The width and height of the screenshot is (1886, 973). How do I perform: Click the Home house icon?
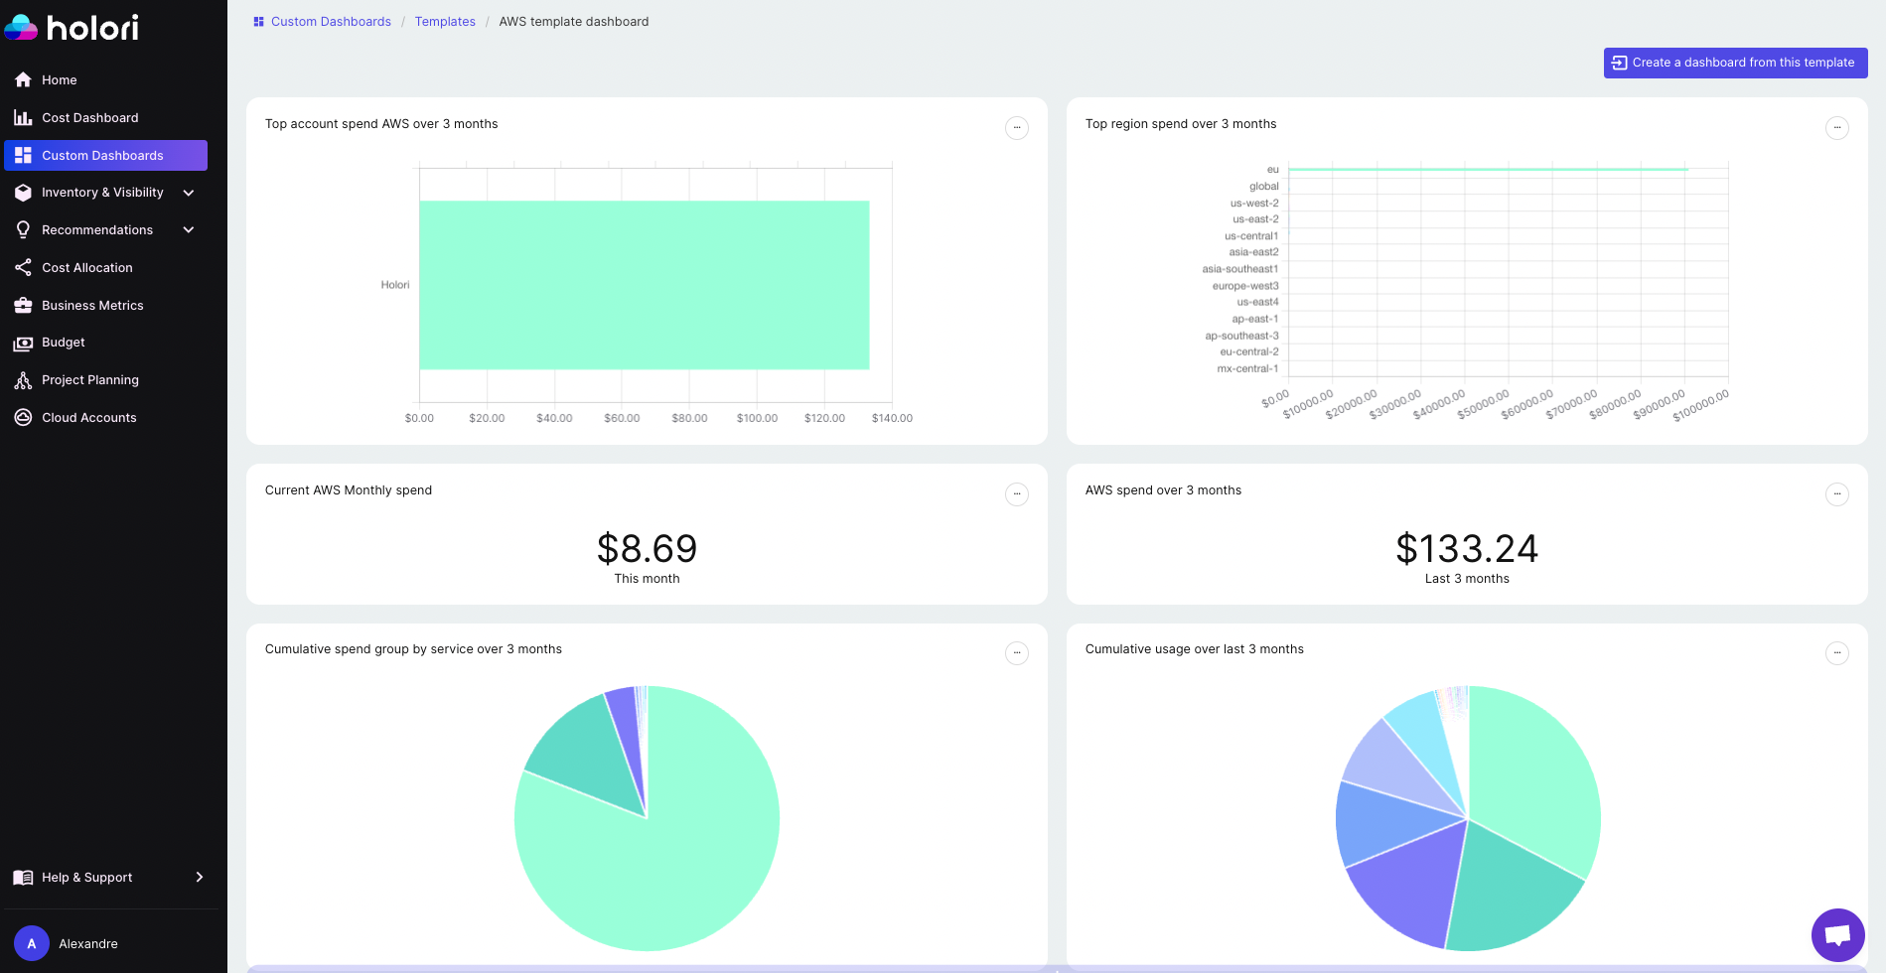[x=23, y=79]
